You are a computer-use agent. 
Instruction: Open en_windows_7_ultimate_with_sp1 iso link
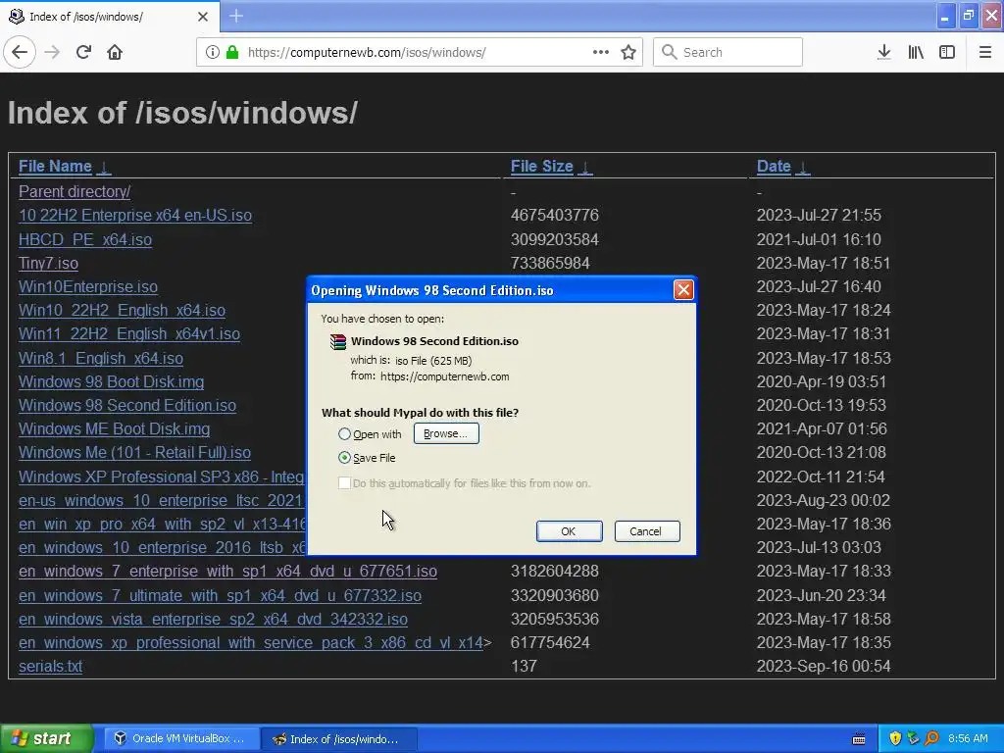pos(220,595)
